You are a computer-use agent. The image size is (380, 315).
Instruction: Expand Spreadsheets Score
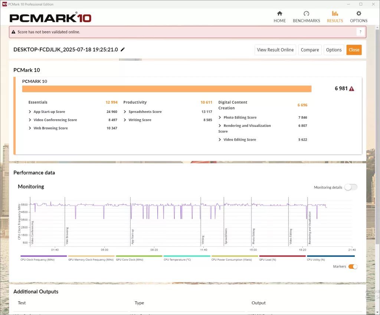pos(125,112)
